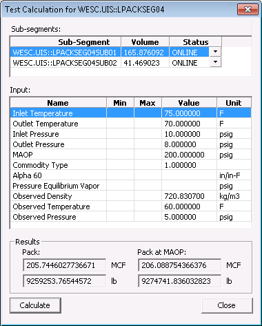Click Outlet Temperature value 70.000000
Image resolution: width=262 pixels, height=326 pixels.
click(x=189, y=124)
